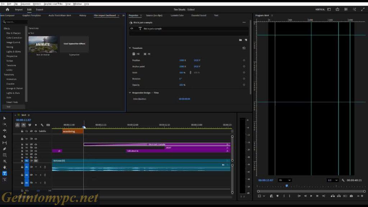This screenshot has height=207, width=368.
Task: Collapse Responsive Design – Time section
Action: pyautogui.click(x=130, y=93)
